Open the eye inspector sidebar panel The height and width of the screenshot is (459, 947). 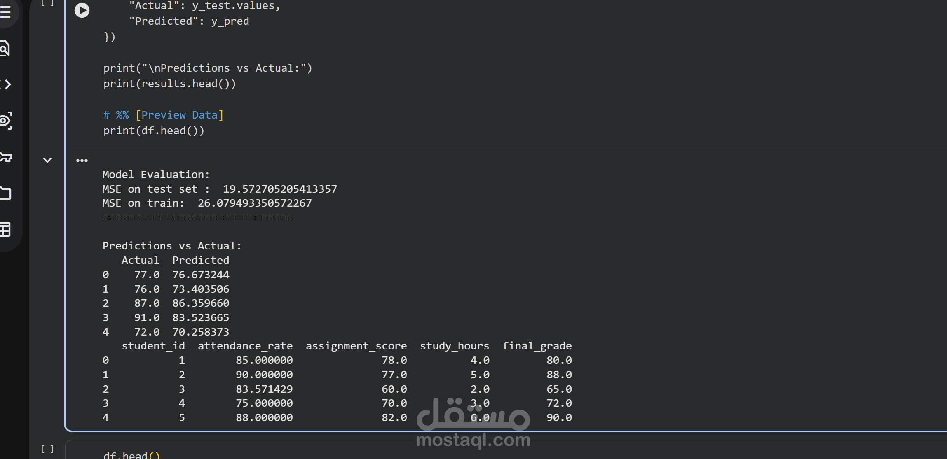(5, 121)
